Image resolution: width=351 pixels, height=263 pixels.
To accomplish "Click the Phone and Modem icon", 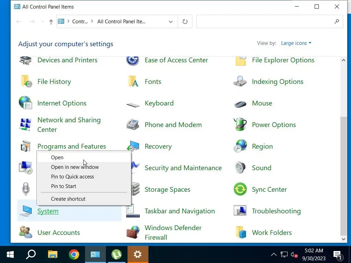I will [x=133, y=124].
